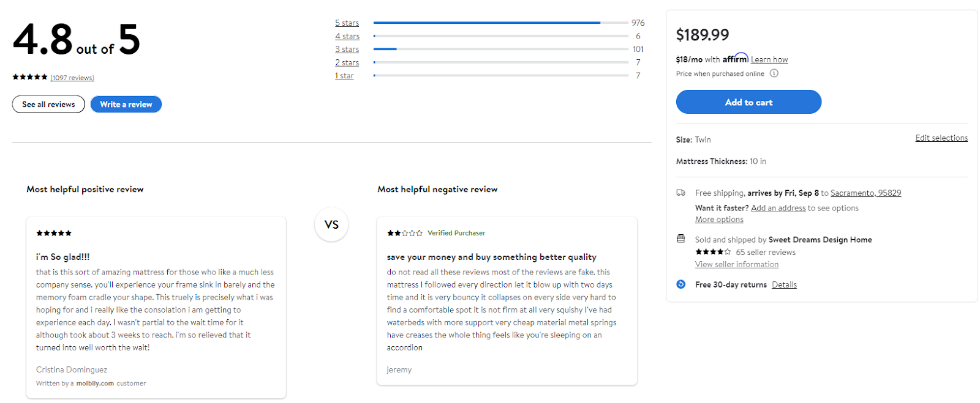This screenshot has height=403, width=980.
Task: Click the info icon beside Price when purchased online
Action: pos(774,73)
